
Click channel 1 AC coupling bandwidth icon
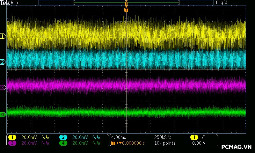click(45, 137)
